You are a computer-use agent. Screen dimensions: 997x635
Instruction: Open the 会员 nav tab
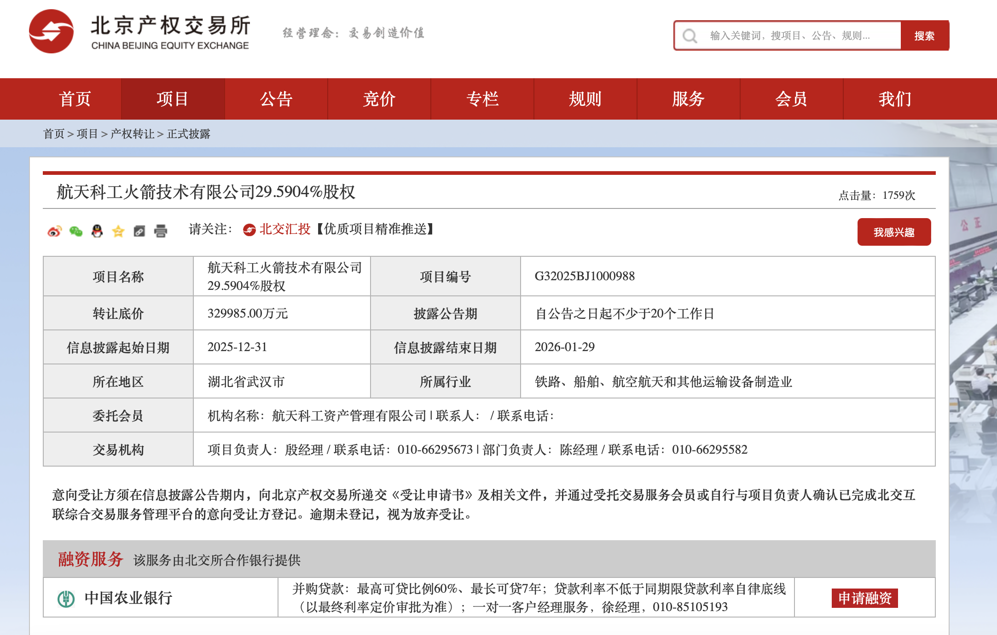(x=791, y=99)
